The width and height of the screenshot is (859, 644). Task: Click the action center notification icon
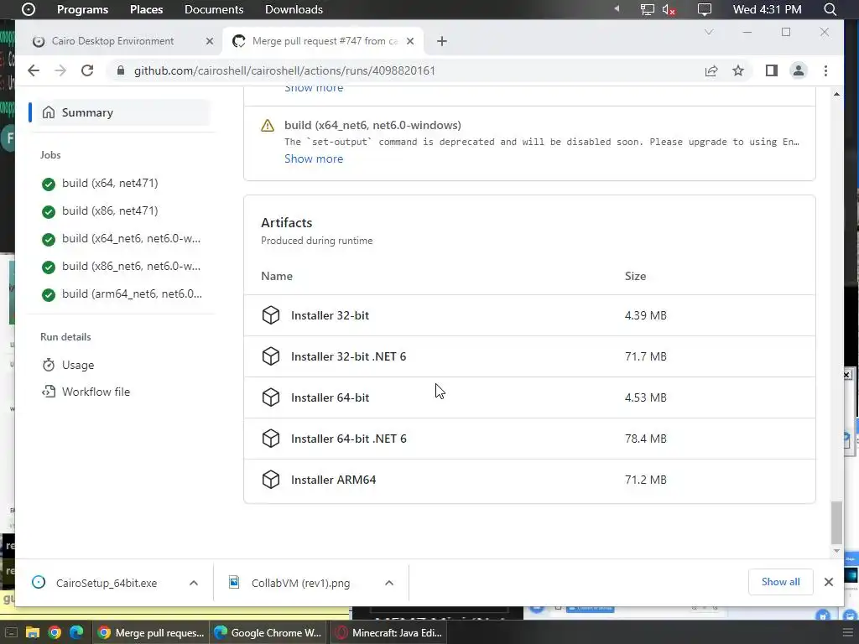click(x=705, y=9)
